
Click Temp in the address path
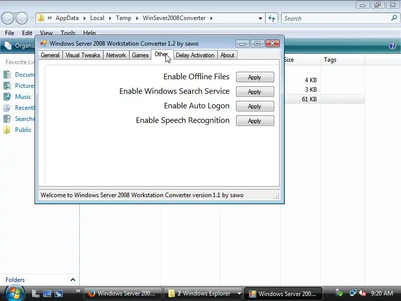(x=123, y=18)
